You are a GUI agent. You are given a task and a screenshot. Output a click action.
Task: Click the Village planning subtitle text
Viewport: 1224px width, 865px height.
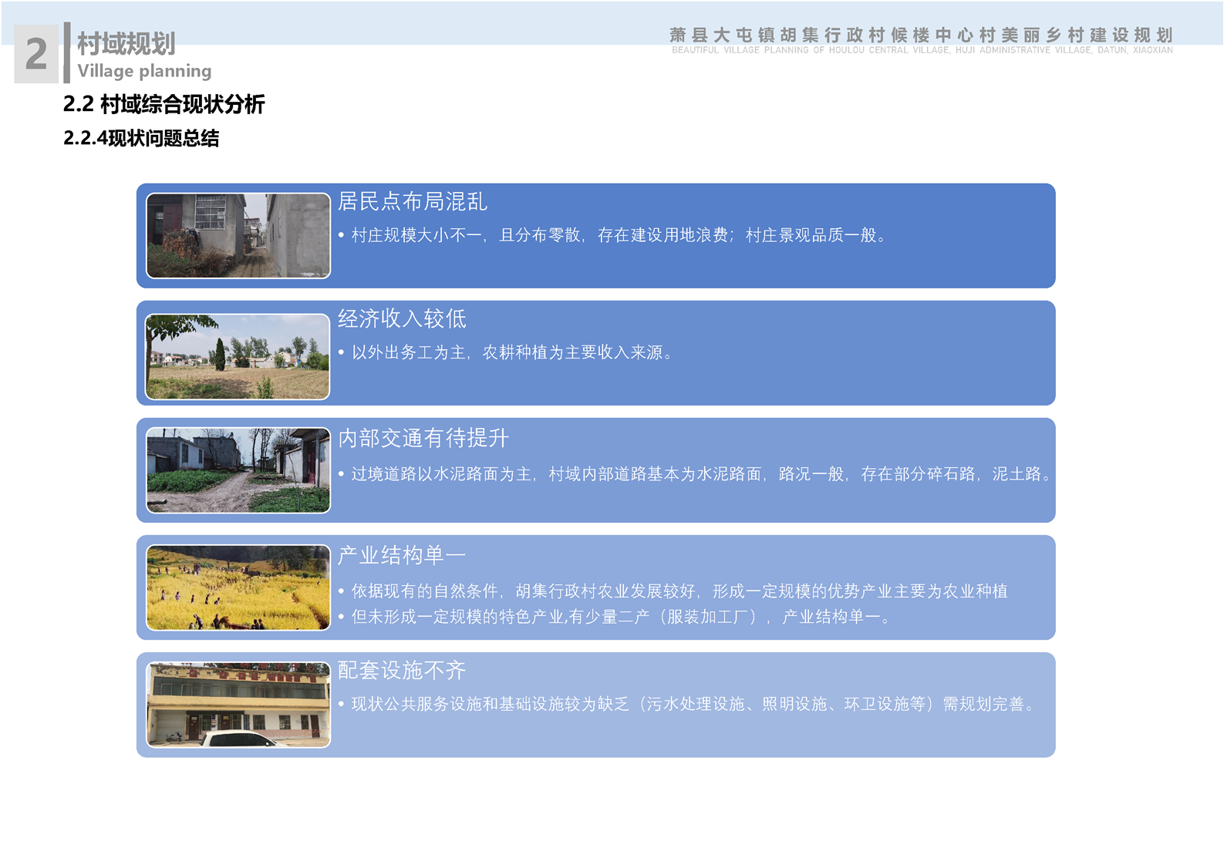tap(144, 71)
